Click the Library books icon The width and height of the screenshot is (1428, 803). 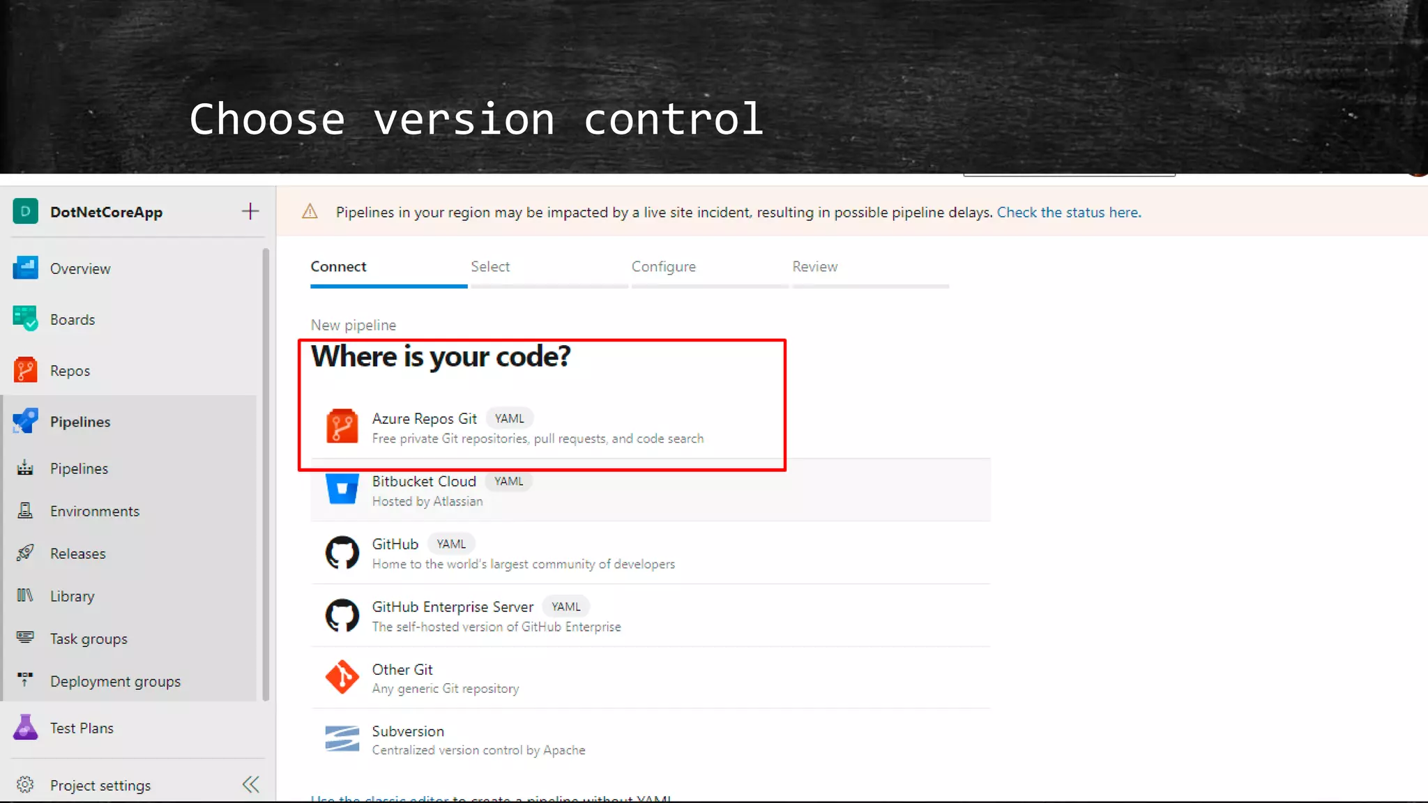point(25,595)
